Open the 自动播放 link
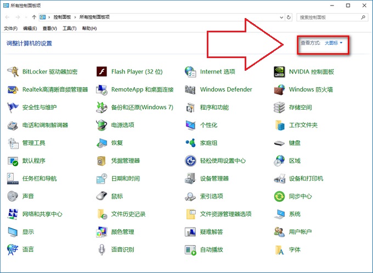This screenshot has width=373, height=273. point(212,249)
